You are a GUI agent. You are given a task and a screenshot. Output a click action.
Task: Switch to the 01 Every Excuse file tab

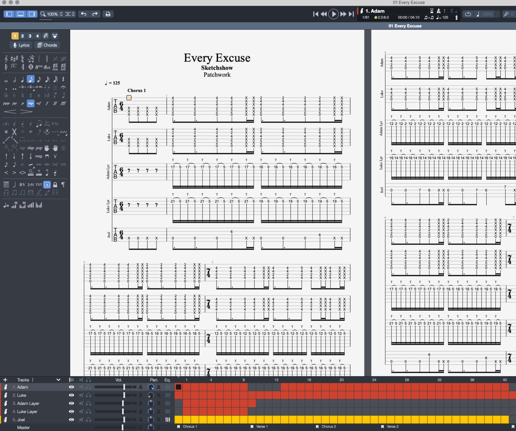(x=405, y=26)
